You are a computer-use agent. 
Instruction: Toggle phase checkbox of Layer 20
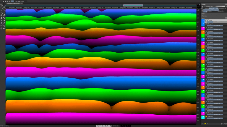point(206,96)
